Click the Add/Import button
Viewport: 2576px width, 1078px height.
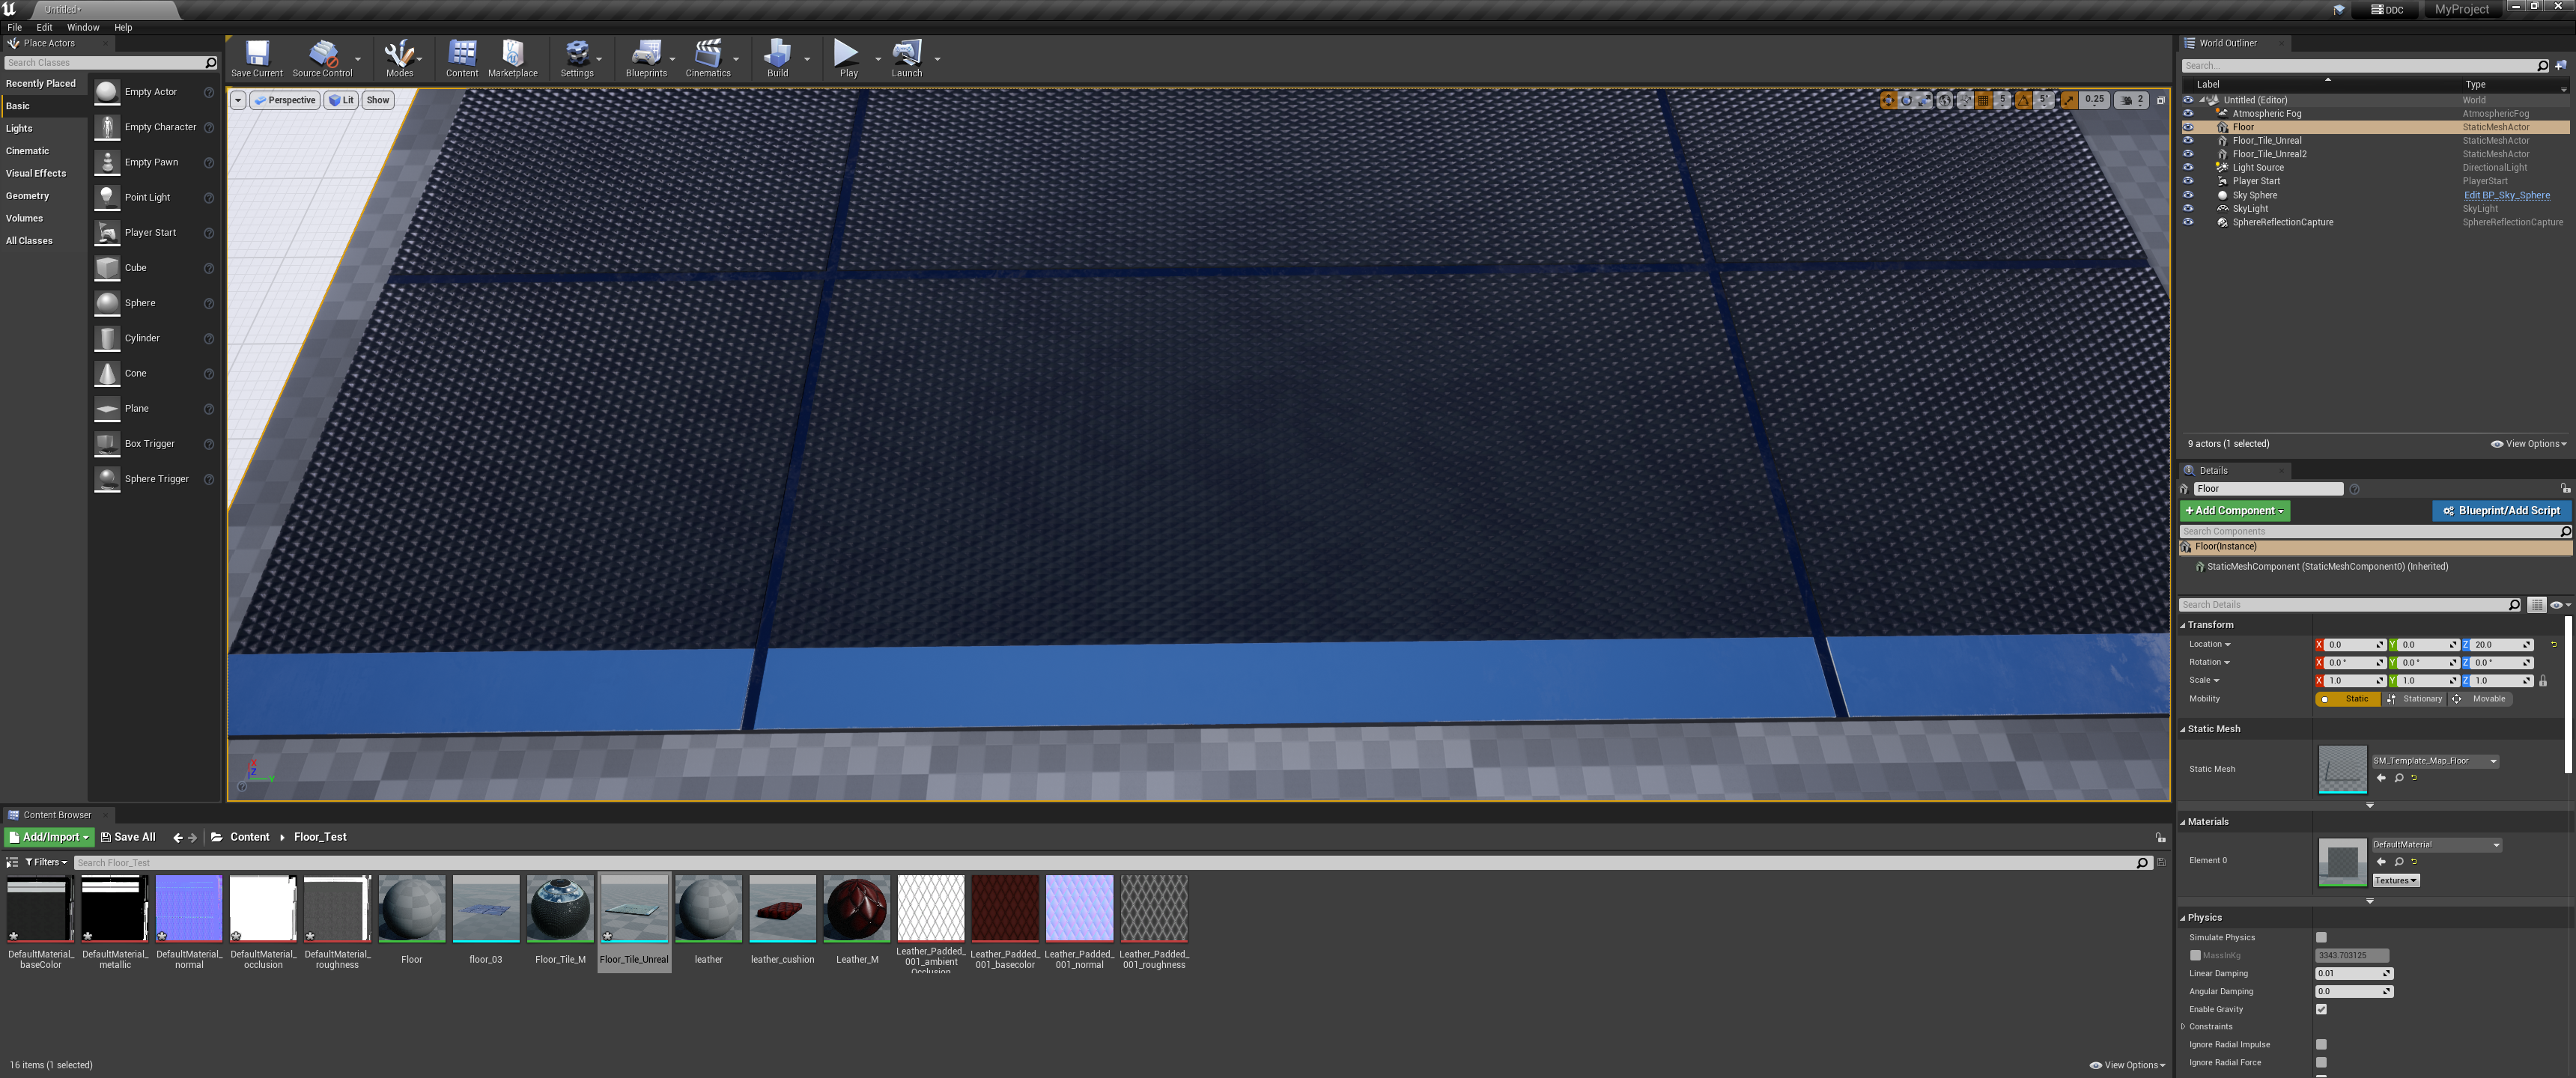pos(49,837)
